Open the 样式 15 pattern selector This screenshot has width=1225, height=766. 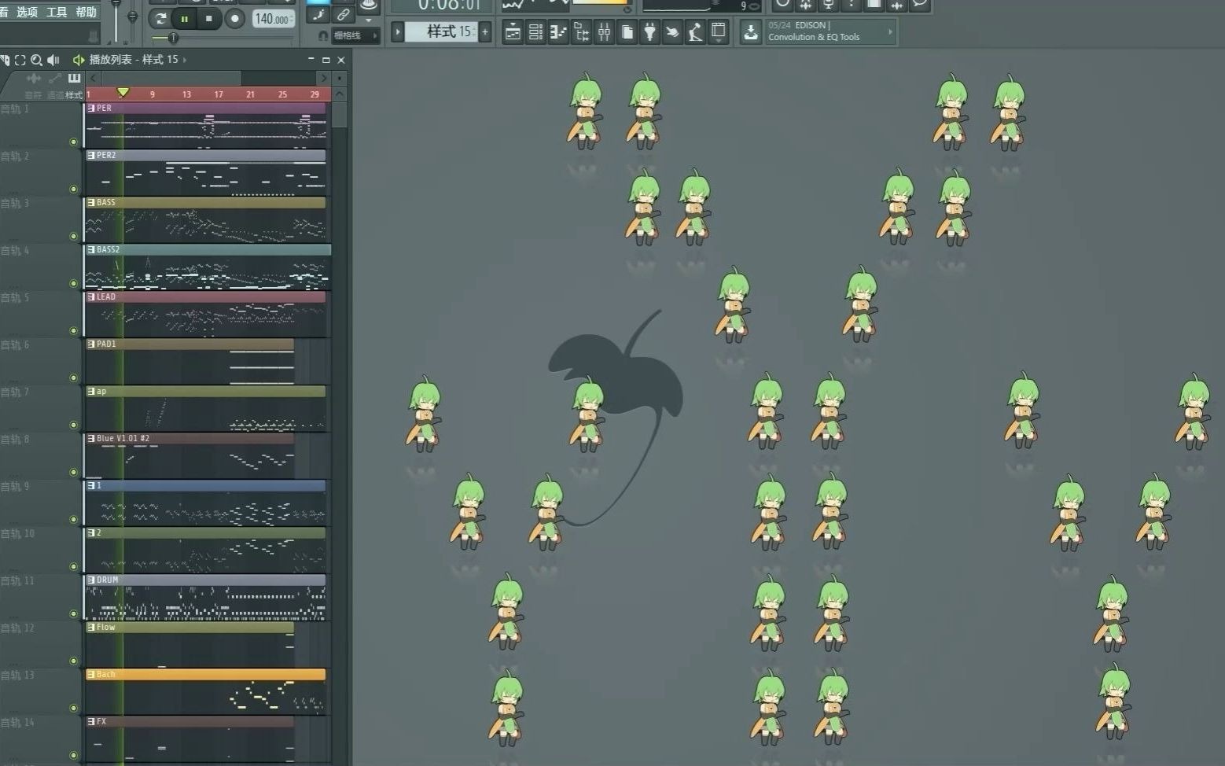coord(443,31)
